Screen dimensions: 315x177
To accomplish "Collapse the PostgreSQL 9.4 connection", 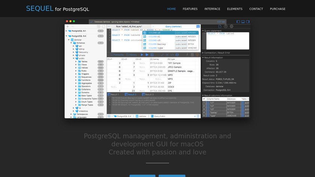I will (x=66, y=36).
